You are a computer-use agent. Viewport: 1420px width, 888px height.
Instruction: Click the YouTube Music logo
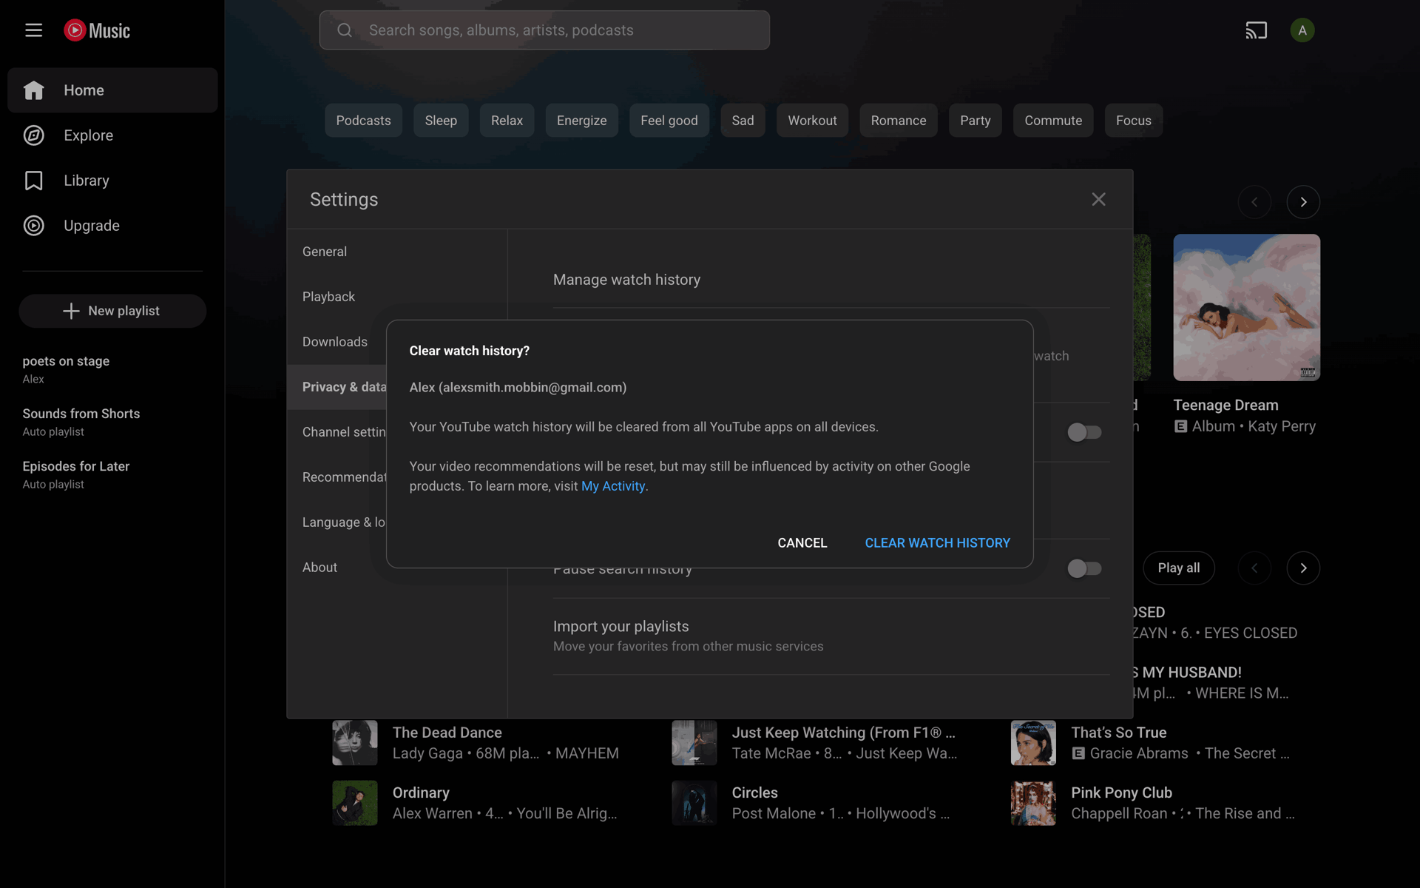[x=97, y=30]
